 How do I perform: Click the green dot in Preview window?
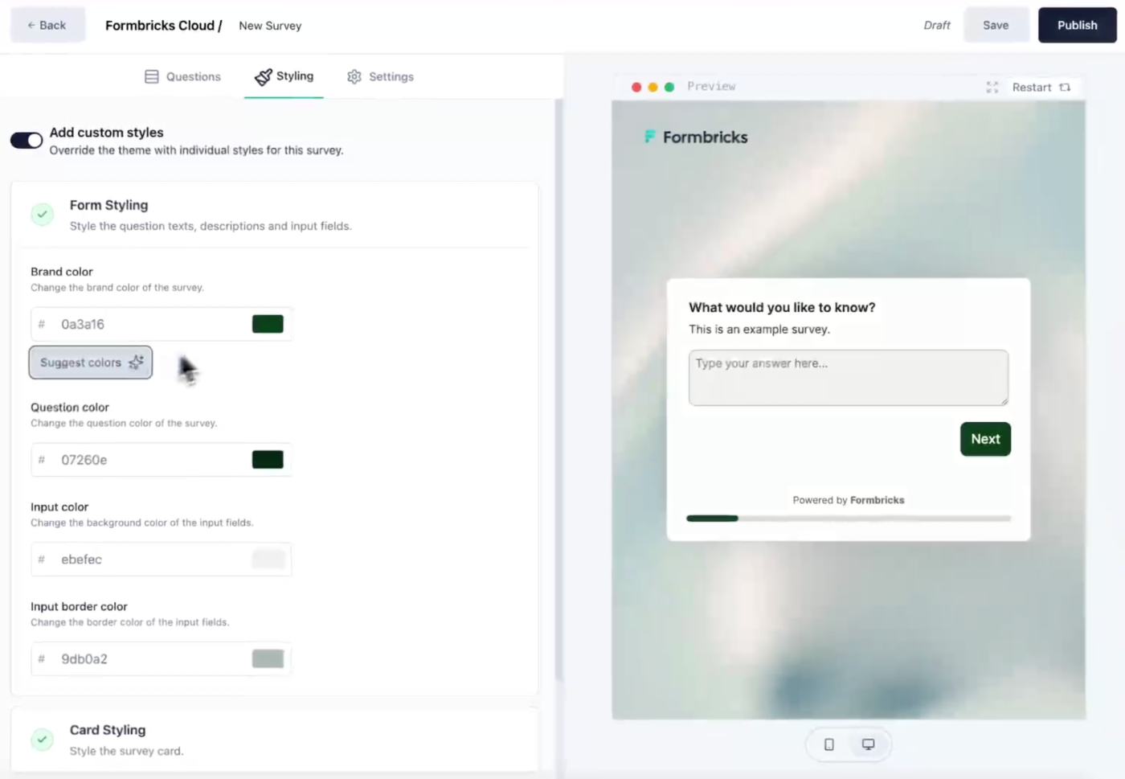point(669,87)
